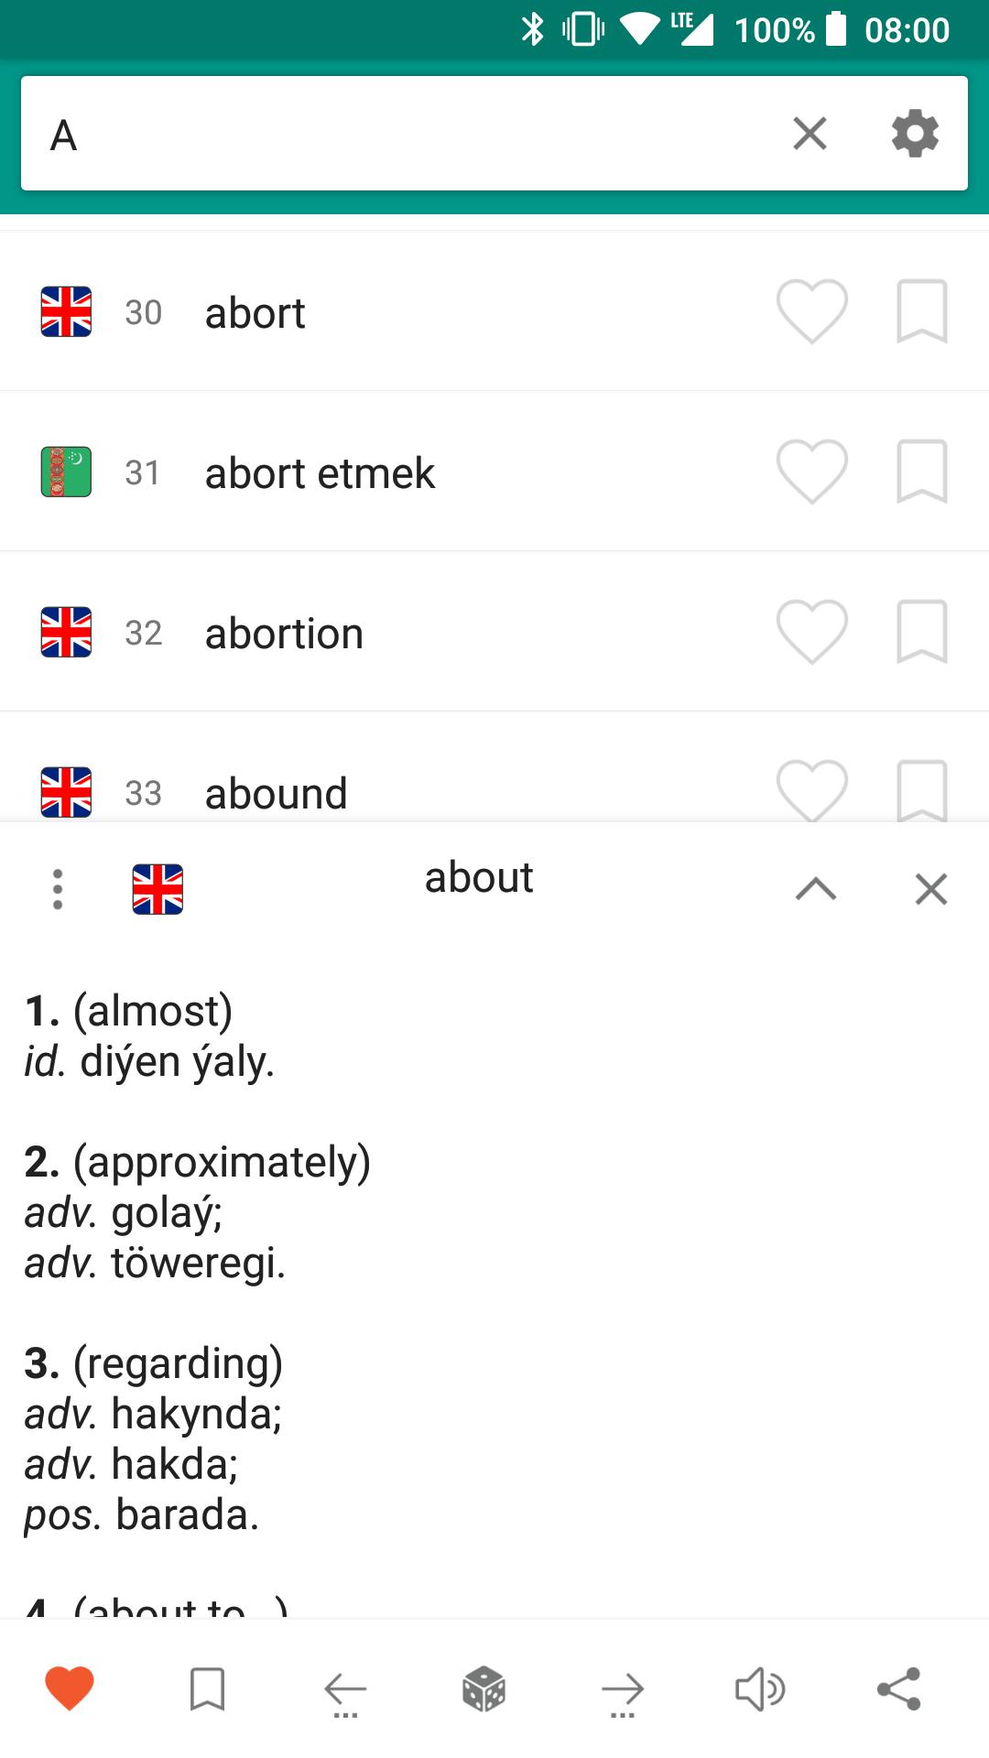Remove about from favorites using red heart
The image size is (989, 1758).
coord(70,1688)
